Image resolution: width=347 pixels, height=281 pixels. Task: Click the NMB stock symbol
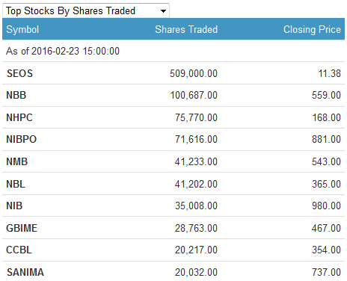[17, 161]
